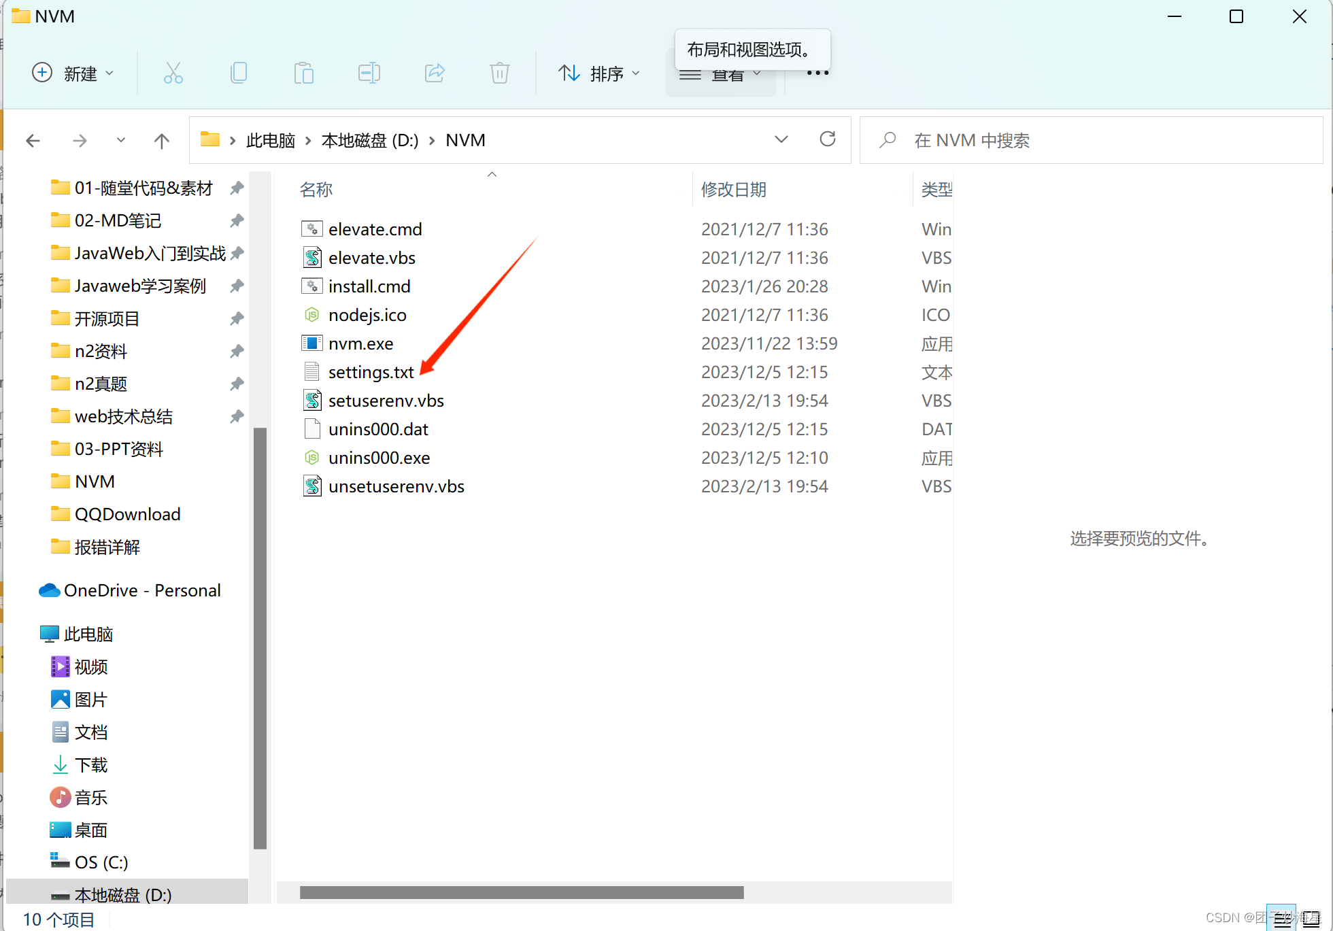Image resolution: width=1333 pixels, height=931 pixels.
Task: Switch to details view icon in status bar
Action: coord(1282,919)
